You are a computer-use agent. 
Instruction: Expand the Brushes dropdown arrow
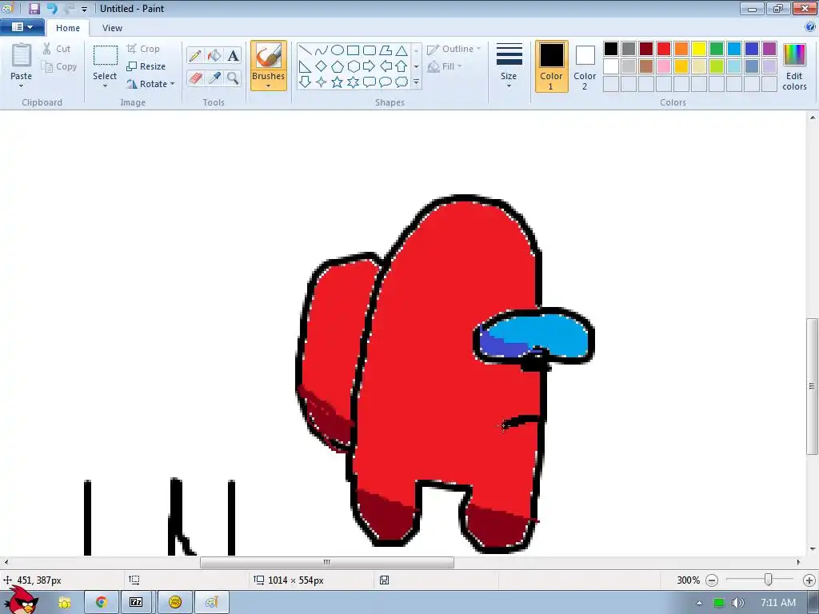click(x=269, y=86)
